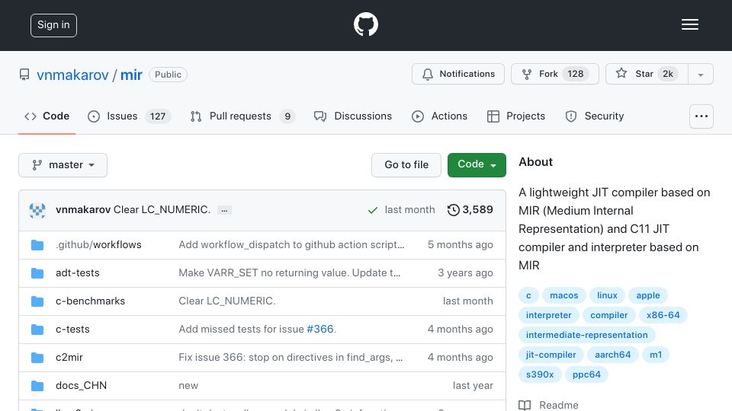Viewport: 732px width, 411px height.
Task: Open the master branch selector
Action: click(63, 165)
